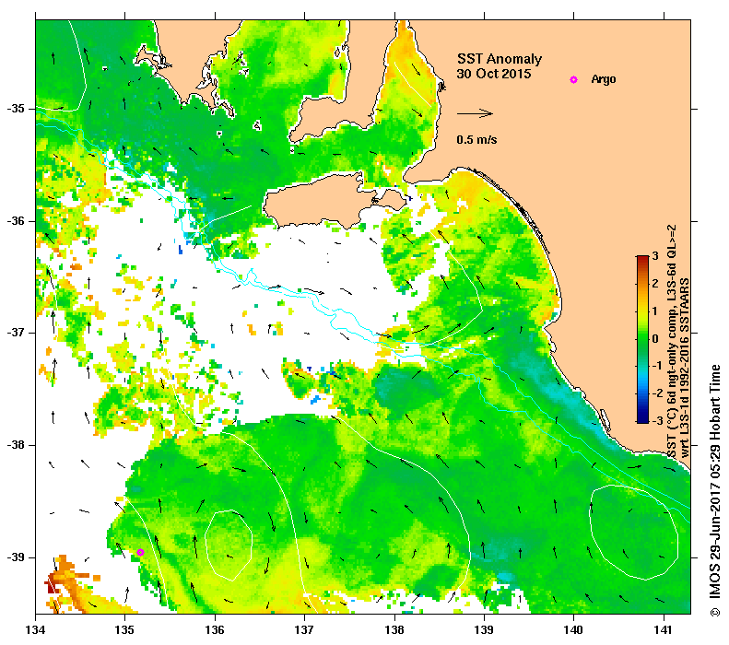Click longitude axis label 137
This screenshot has height=645, width=729.
(304, 630)
